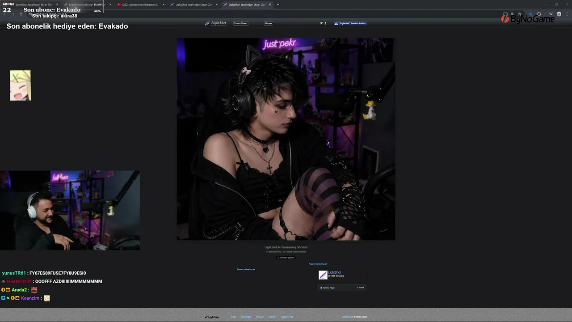Image resolution: width=572 pixels, height=322 pixels.
Task: Open the İndir footer link
Action: pos(233,317)
